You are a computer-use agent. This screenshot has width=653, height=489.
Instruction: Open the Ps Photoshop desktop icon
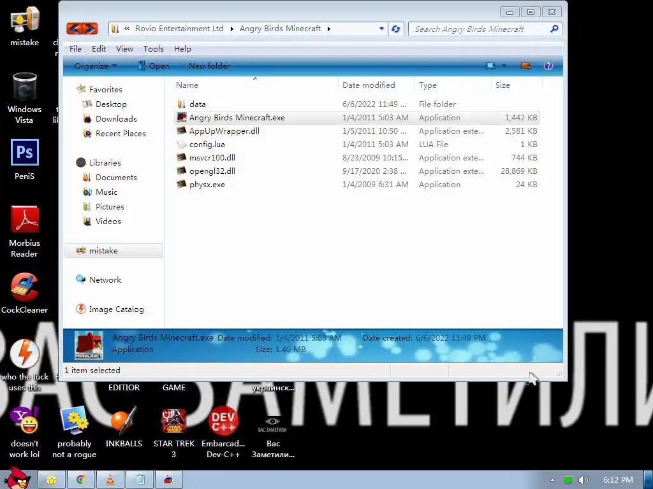(x=25, y=159)
